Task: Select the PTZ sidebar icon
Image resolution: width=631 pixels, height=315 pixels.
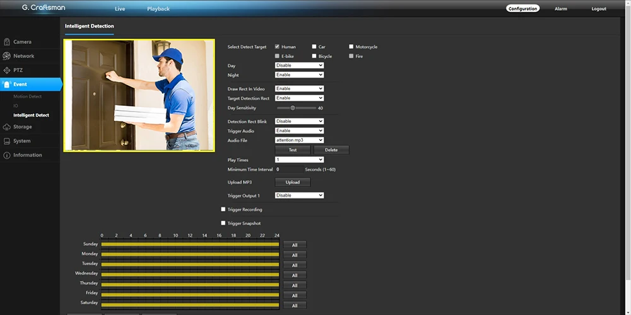Action: pos(7,70)
